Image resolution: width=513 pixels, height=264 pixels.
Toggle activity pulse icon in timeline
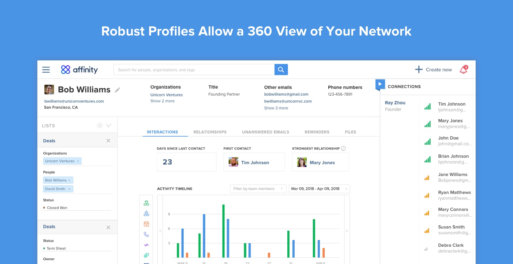click(146, 245)
